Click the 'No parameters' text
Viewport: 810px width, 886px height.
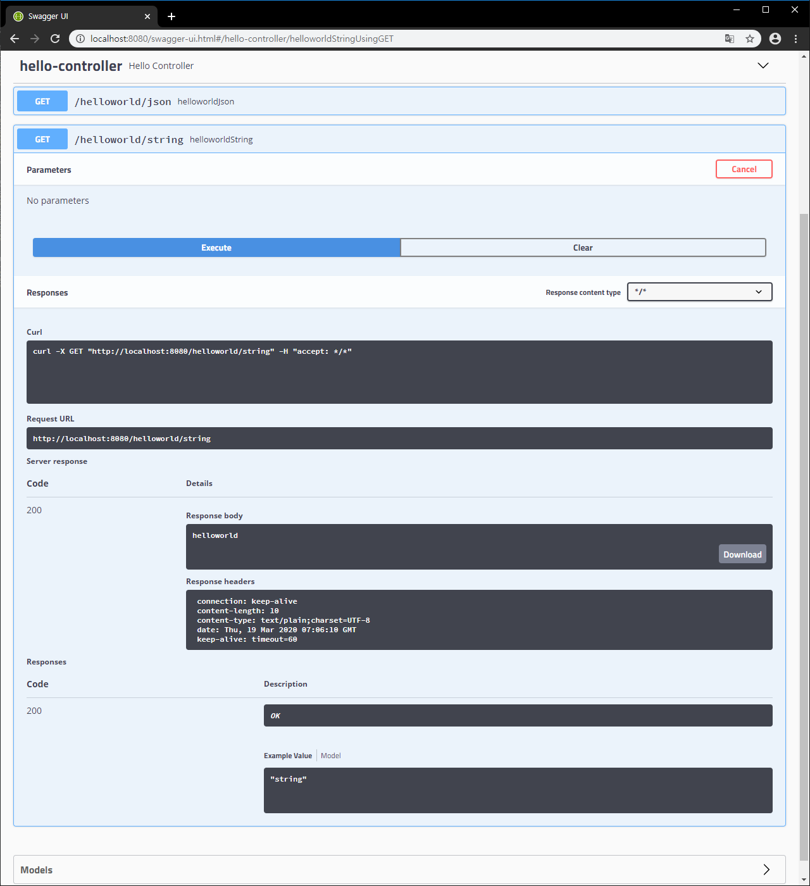pyautogui.click(x=58, y=201)
